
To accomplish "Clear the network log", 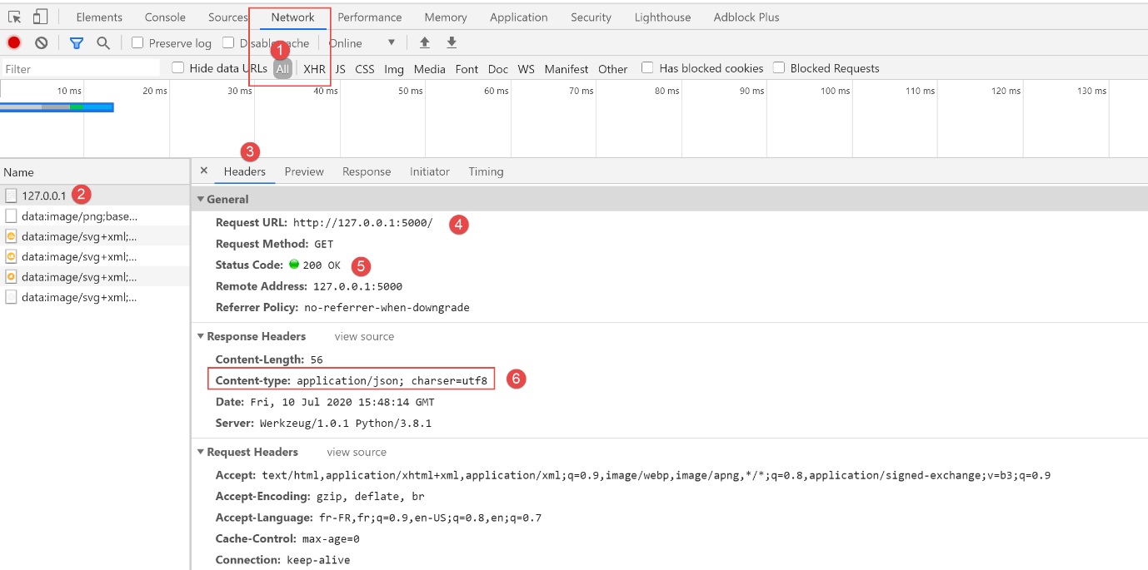I will click(x=41, y=42).
